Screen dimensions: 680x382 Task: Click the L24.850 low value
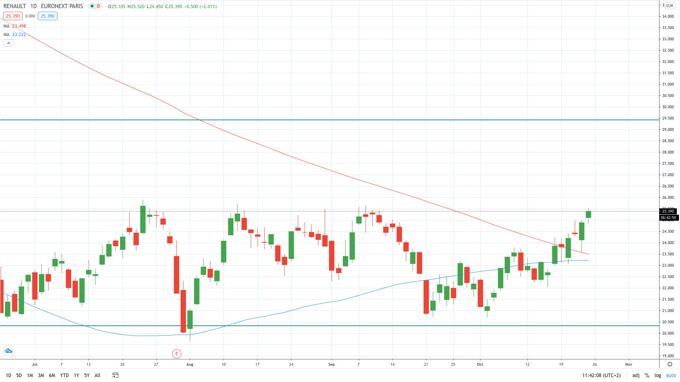tap(155, 6)
